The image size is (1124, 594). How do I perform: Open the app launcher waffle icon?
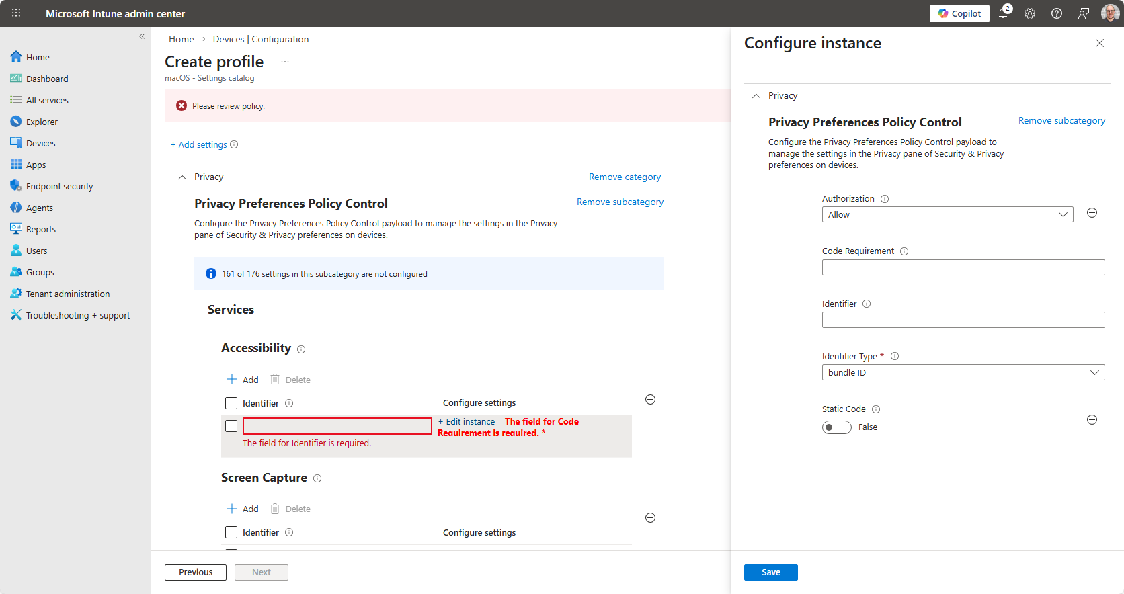(x=16, y=13)
